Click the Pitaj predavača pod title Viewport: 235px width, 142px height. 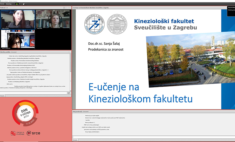(77, 112)
